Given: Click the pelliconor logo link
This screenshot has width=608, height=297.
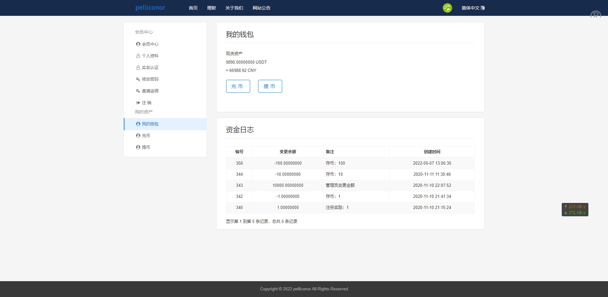Looking at the screenshot, I should [x=150, y=8].
